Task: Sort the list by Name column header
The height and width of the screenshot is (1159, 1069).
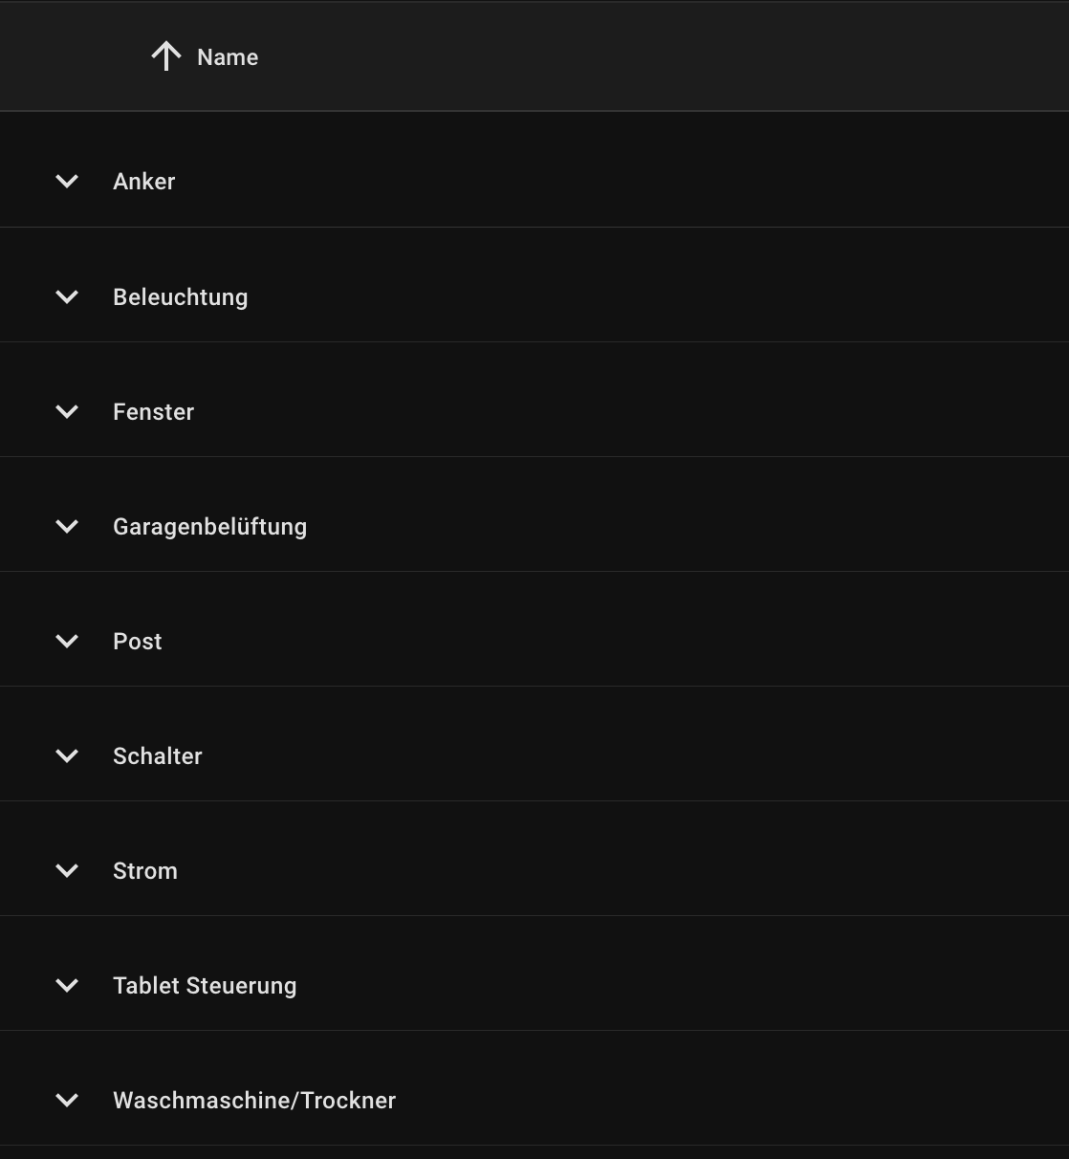Action: click(228, 57)
